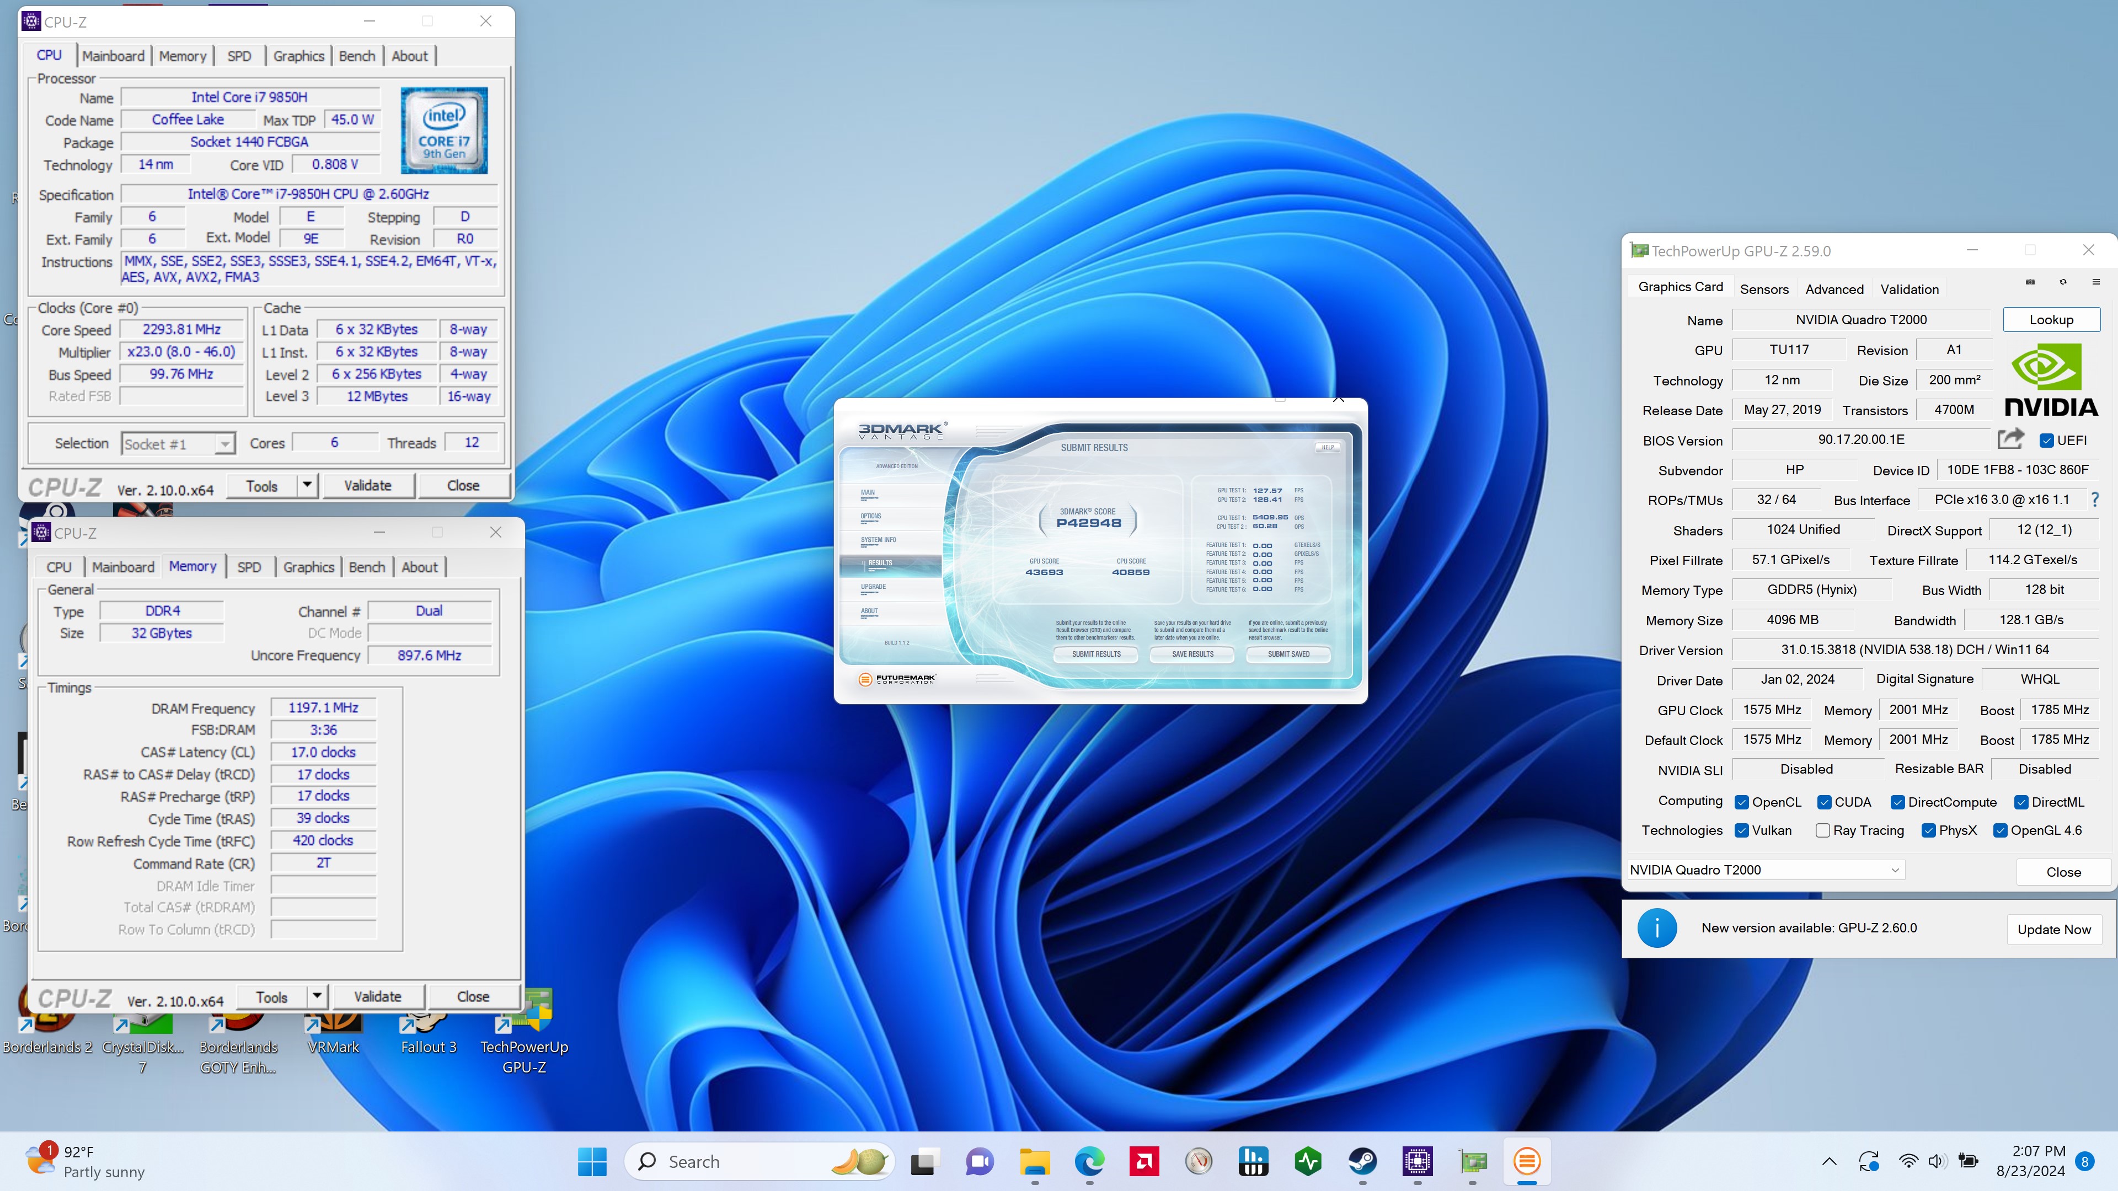This screenshot has height=1191, width=2118.
Task: Toggle the CUDA checkbox
Action: point(1823,802)
